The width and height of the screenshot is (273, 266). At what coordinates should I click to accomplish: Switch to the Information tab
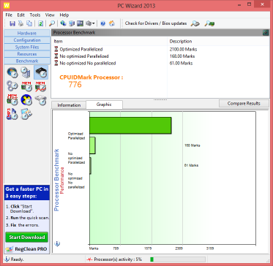click(69, 105)
